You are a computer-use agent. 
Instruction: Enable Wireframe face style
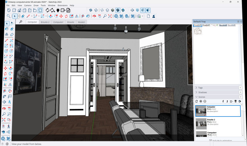[102, 10]
